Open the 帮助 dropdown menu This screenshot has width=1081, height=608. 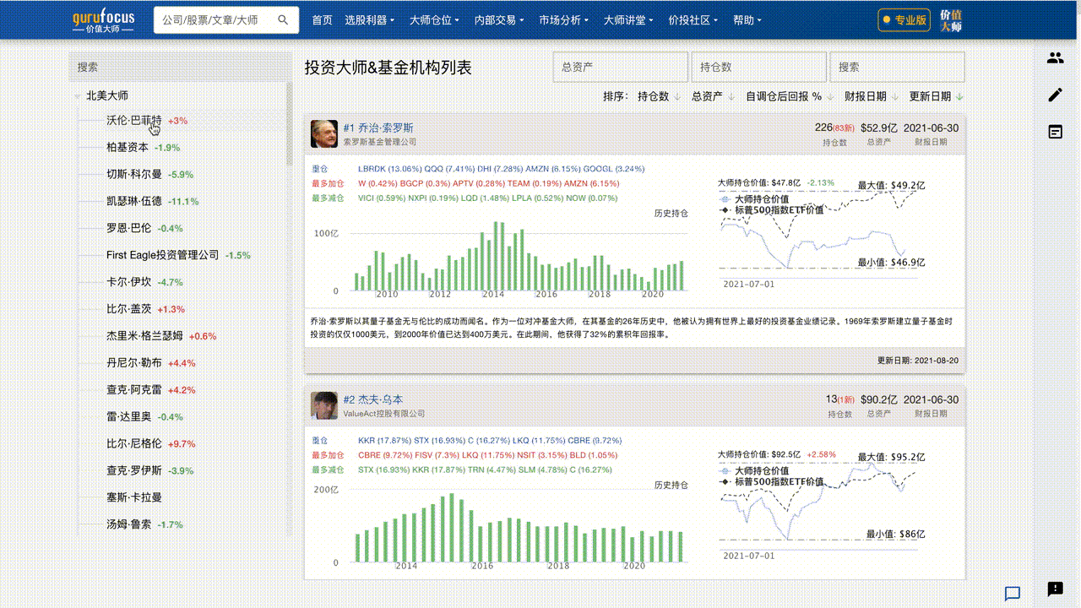(747, 20)
